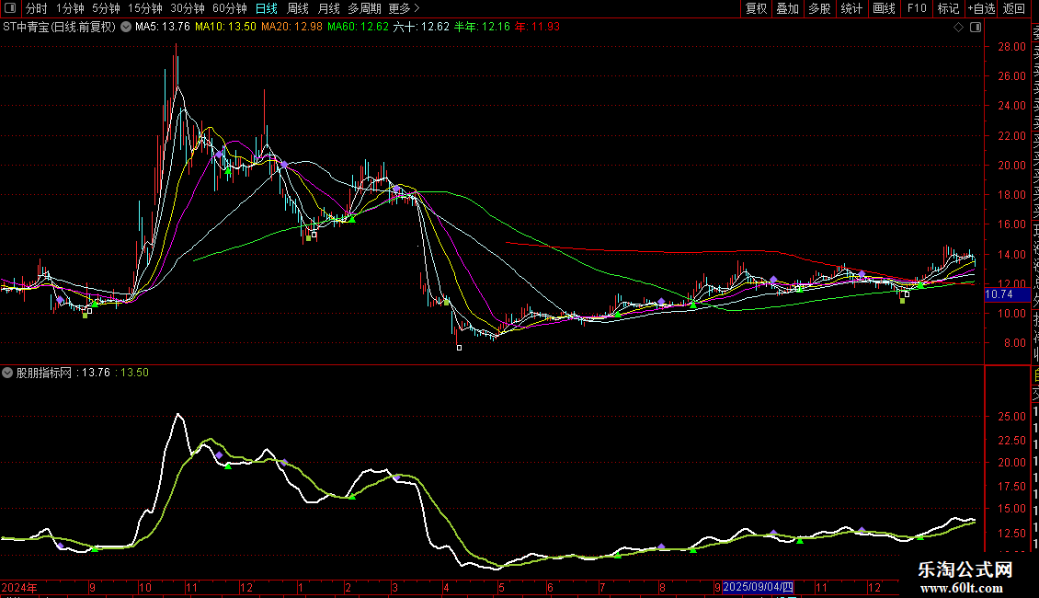The width and height of the screenshot is (1039, 598).
Task: Click the MA5: 13.76 label
Action: 163,28
